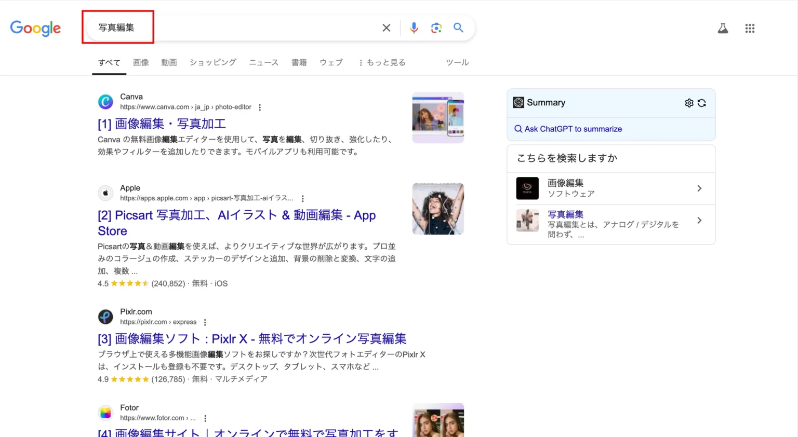Click the Picsart result thumbnail image
Screen dimensions: 798x437
(438, 209)
